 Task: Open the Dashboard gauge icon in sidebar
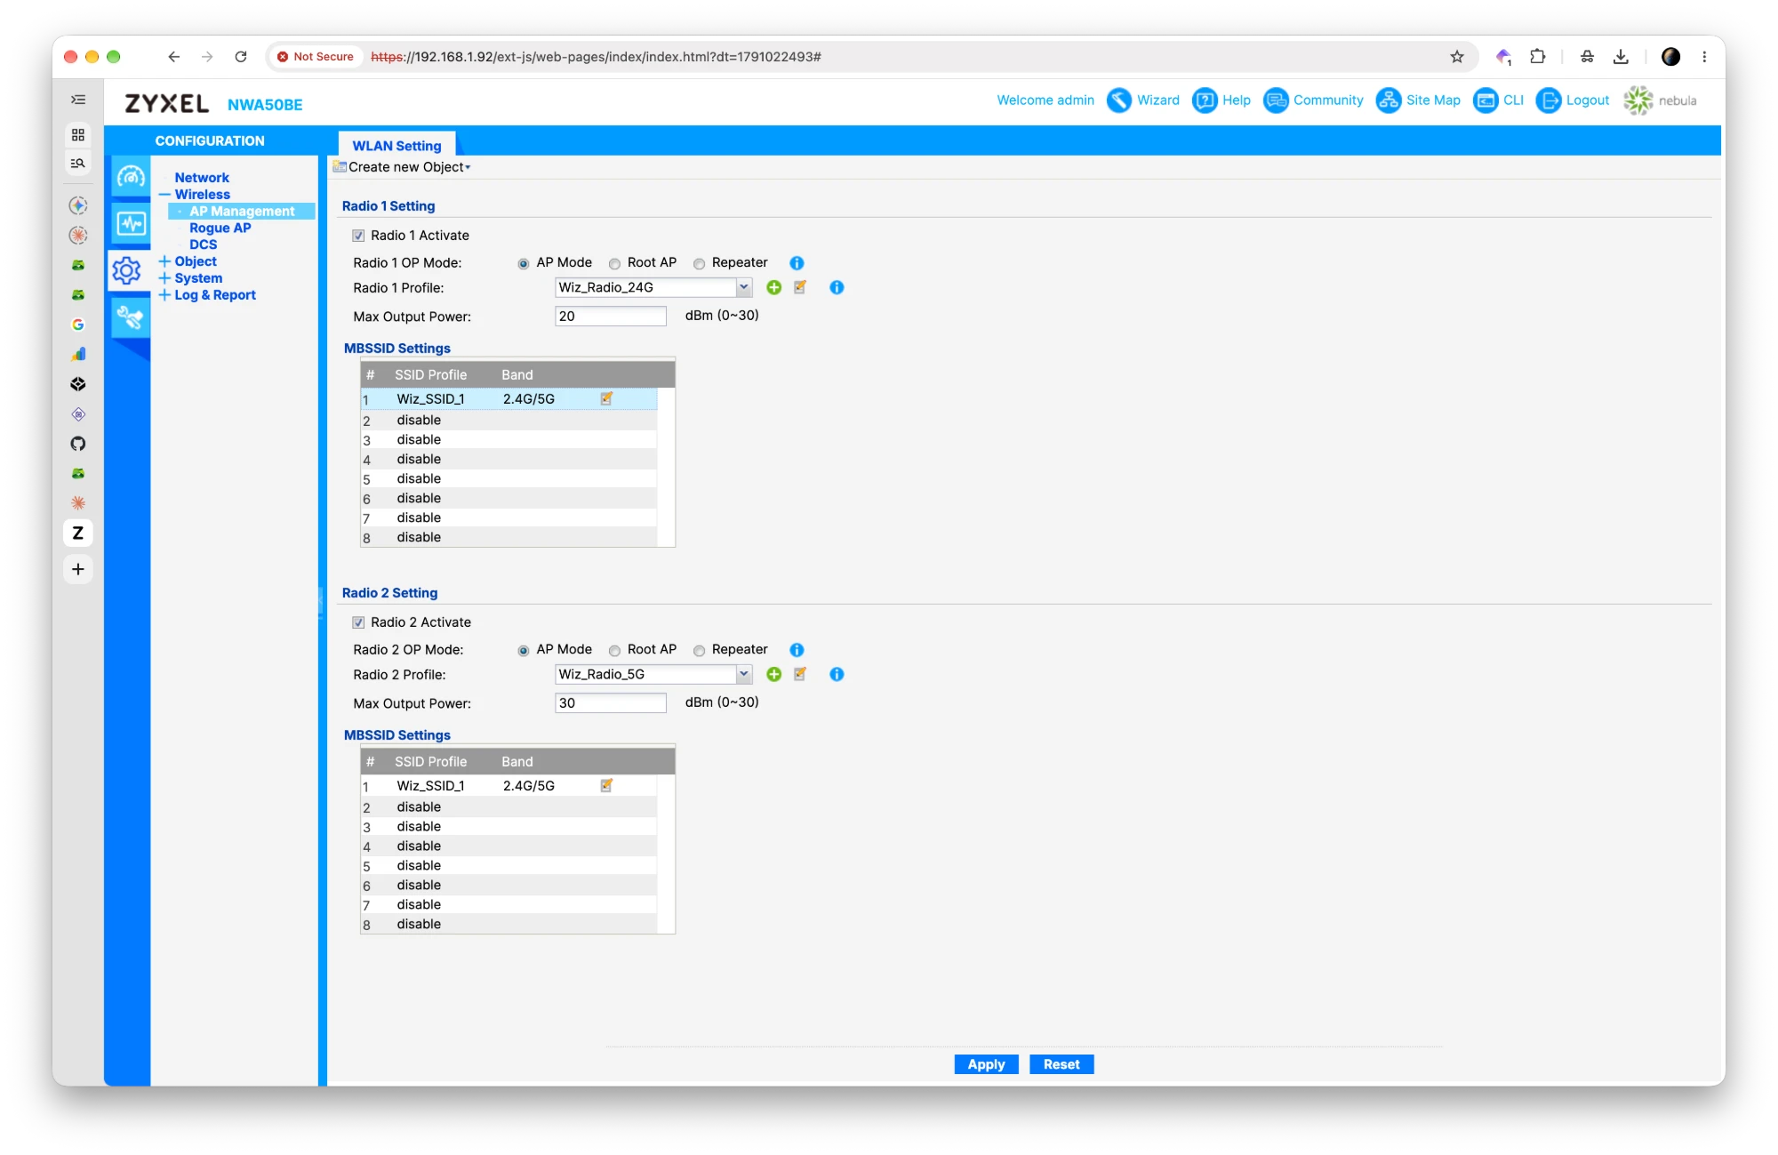click(131, 177)
